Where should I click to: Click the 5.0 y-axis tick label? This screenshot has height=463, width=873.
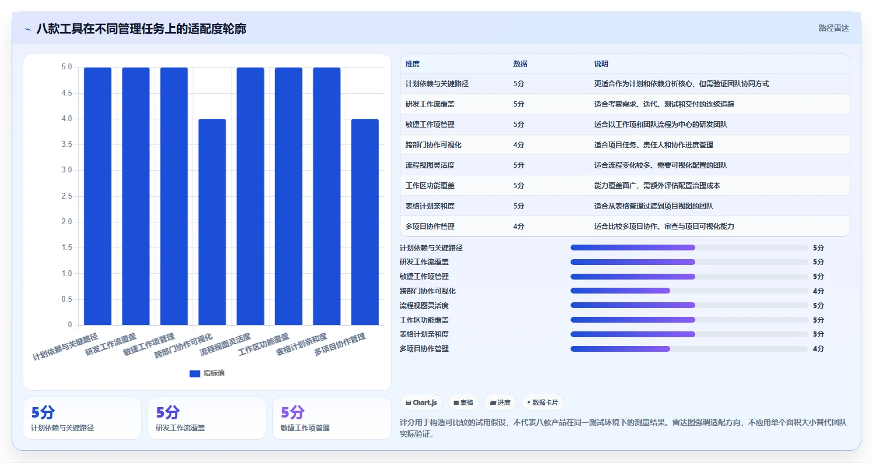pos(66,67)
